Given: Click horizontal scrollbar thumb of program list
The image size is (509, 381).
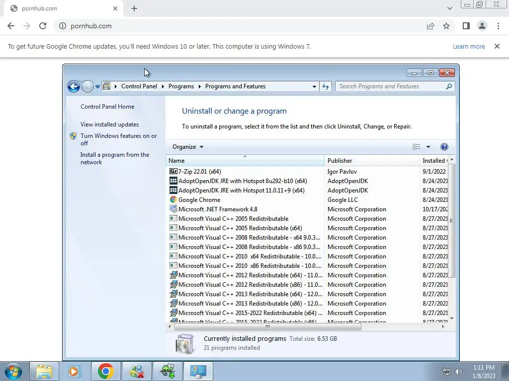Looking at the screenshot, I should [x=268, y=326].
